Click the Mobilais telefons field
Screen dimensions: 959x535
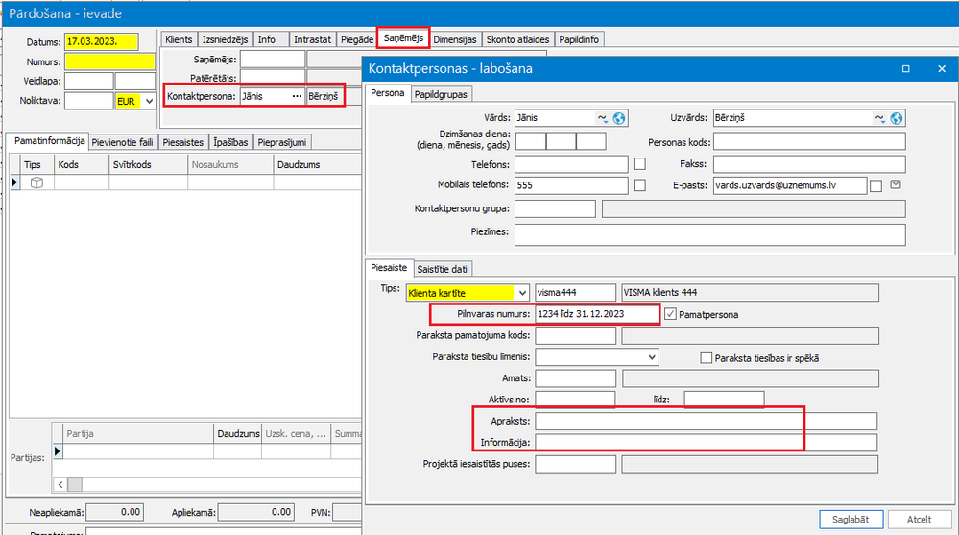(571, 184)
